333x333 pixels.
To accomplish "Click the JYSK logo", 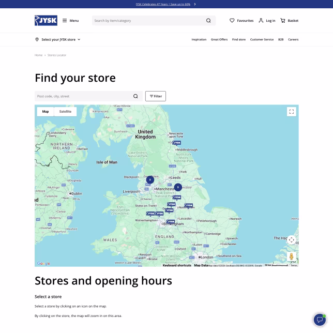I will pyautogui.click(x=46, y=20).
